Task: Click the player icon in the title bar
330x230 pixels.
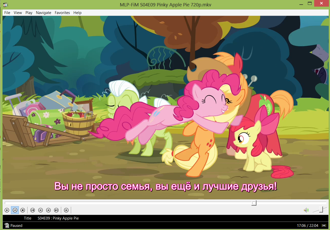Action: coord(6,4)
